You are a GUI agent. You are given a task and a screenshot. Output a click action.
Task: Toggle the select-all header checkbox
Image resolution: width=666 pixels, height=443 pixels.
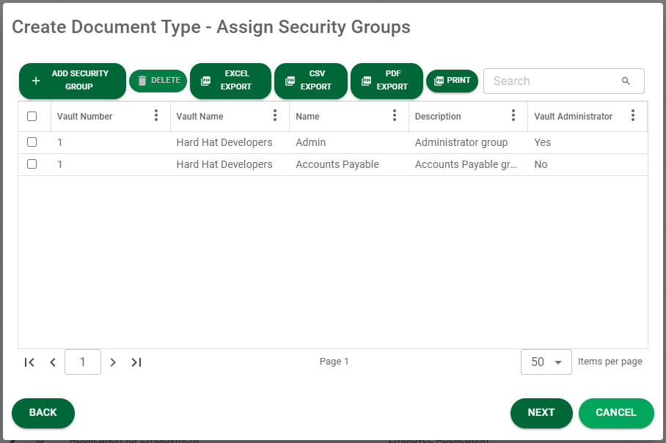[32, 116]
